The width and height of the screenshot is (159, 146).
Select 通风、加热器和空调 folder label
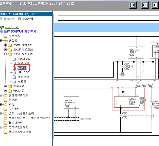(21, 113)
